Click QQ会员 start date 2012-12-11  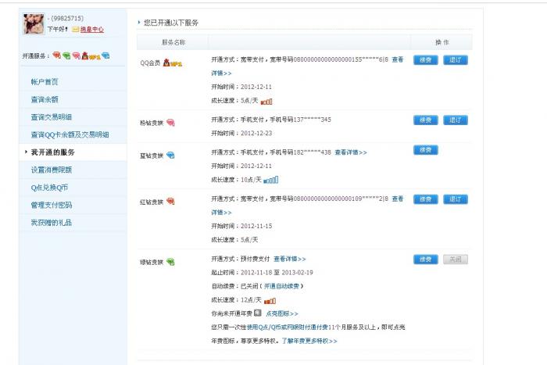click(x=256, y=87)
